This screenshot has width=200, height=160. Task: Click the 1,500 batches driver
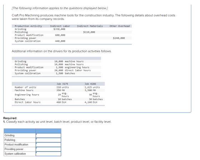[x=65, y=73]
